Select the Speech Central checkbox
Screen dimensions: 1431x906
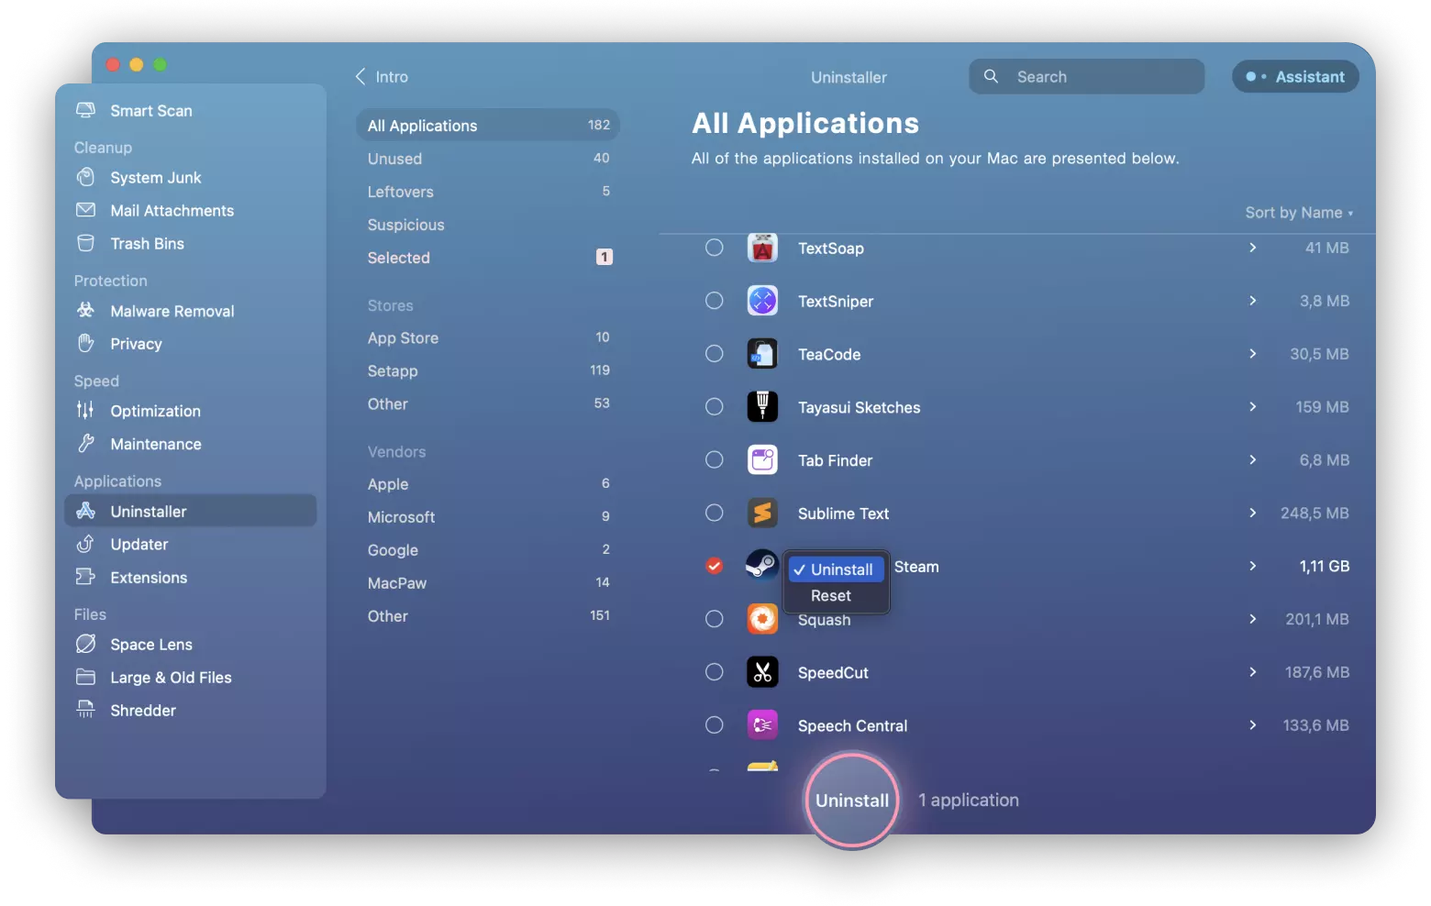tap(715, 725)
